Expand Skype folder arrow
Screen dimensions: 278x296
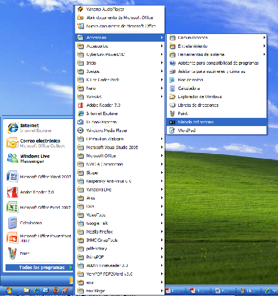tap(162, 173)
